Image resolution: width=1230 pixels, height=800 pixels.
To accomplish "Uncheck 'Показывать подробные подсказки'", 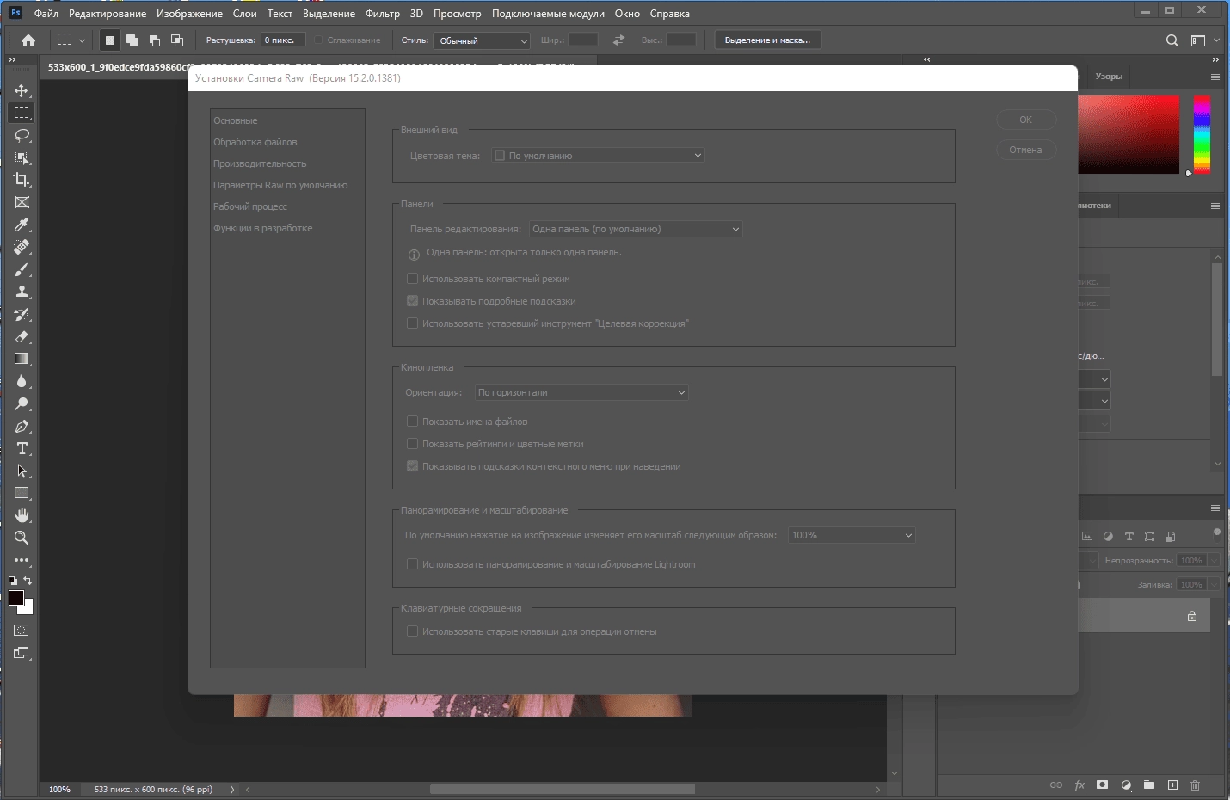I will pos(412,301).
